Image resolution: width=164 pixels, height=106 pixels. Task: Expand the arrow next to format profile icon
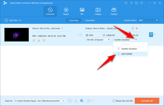(155, 35)
